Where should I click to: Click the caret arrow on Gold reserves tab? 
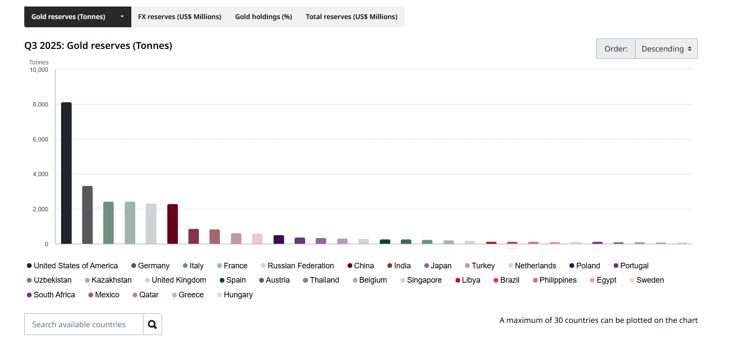[x=122, y=17]
